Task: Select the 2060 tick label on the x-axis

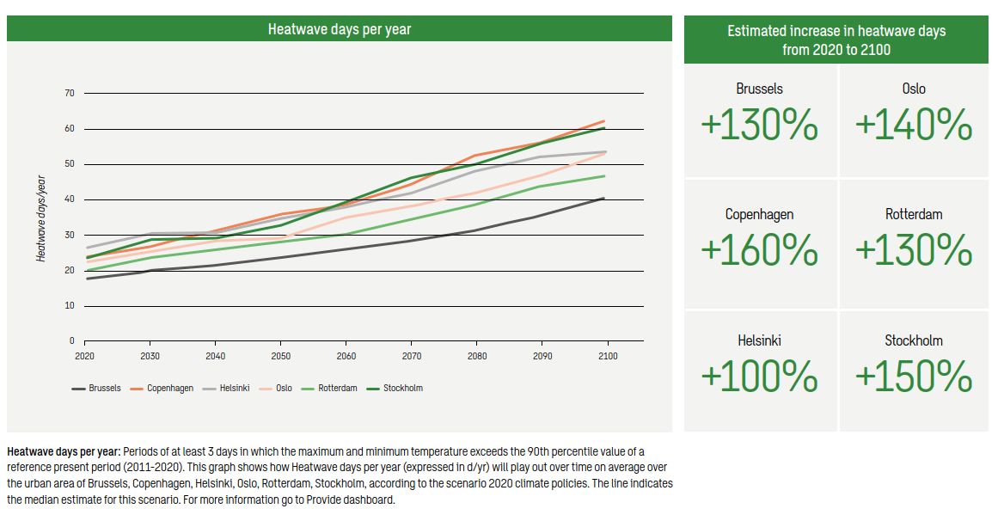Action: [x=346, y=356]
